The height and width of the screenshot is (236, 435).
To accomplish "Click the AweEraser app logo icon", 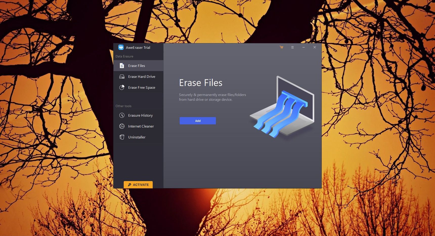I will point(121,47).
